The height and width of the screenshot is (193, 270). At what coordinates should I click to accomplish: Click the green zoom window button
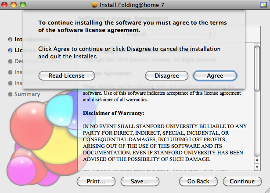click(22, 5)
